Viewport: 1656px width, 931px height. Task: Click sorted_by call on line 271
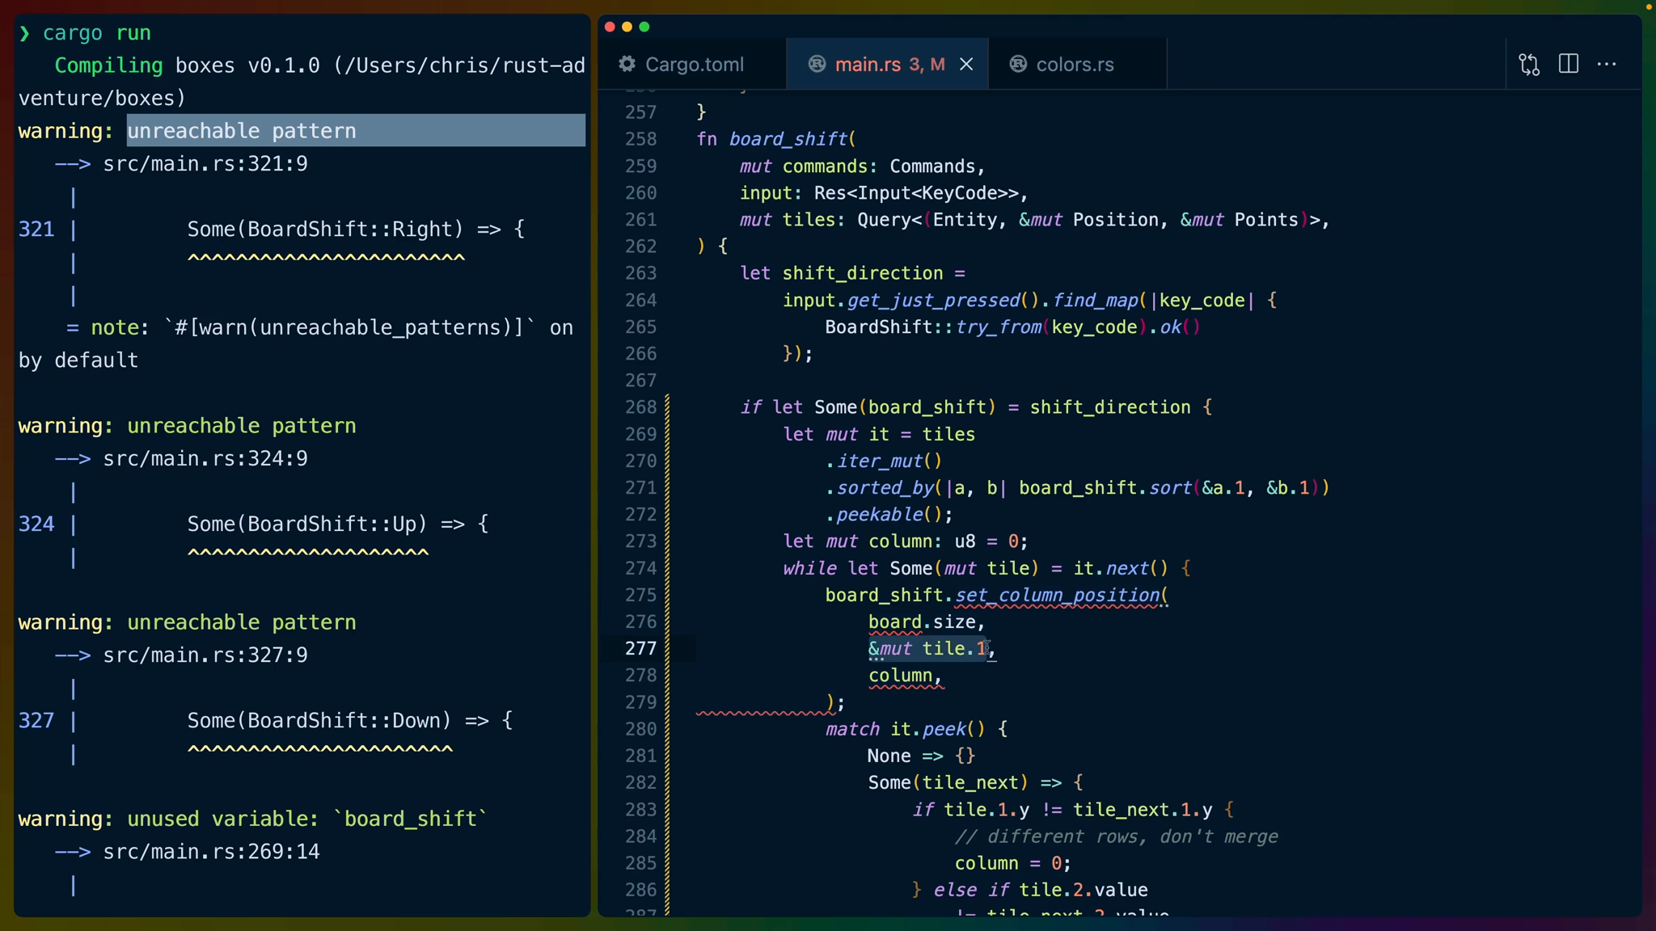pyautogui.click(x=885, y=488)
